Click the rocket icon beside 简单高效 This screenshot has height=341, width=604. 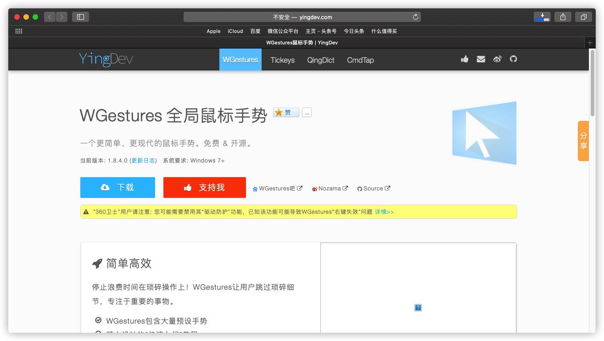point(97,263)
